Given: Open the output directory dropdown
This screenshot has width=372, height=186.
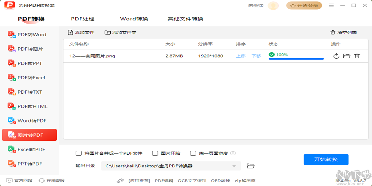Looking at the screenshot, I should click(x=234, y=166).
